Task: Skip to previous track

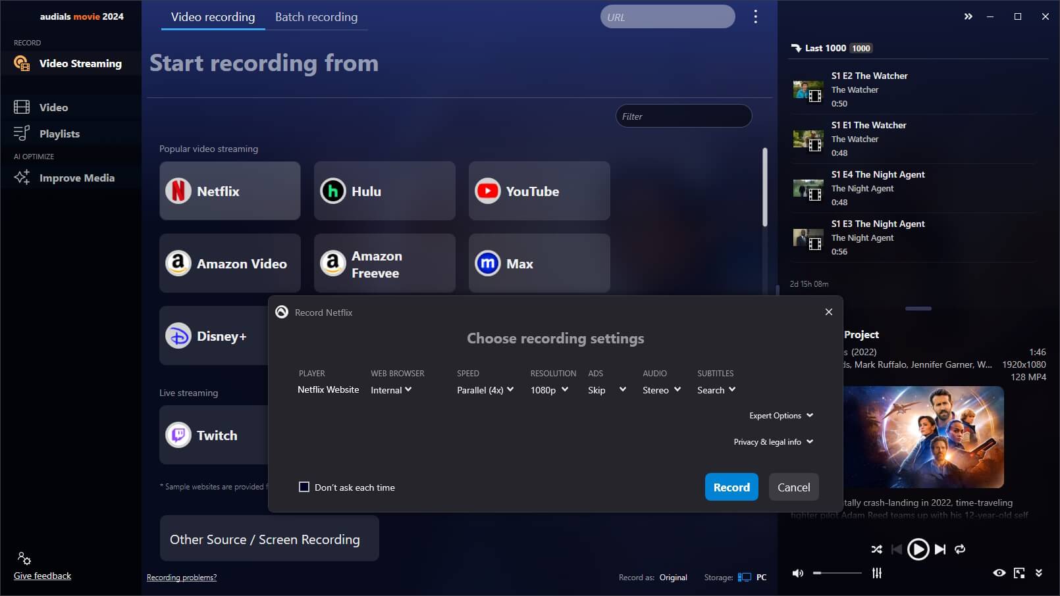Action: pyautogui.click(x=896, y=549)
